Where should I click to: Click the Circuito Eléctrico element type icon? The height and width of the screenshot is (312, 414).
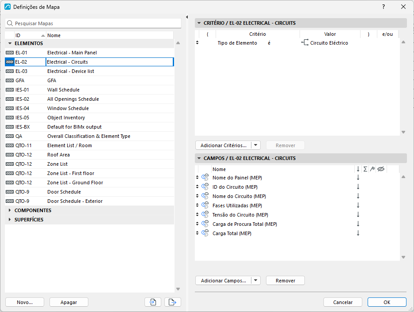[305, 42]
